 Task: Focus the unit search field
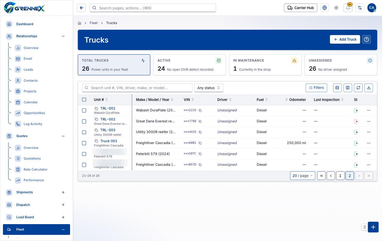coord(137,88)
